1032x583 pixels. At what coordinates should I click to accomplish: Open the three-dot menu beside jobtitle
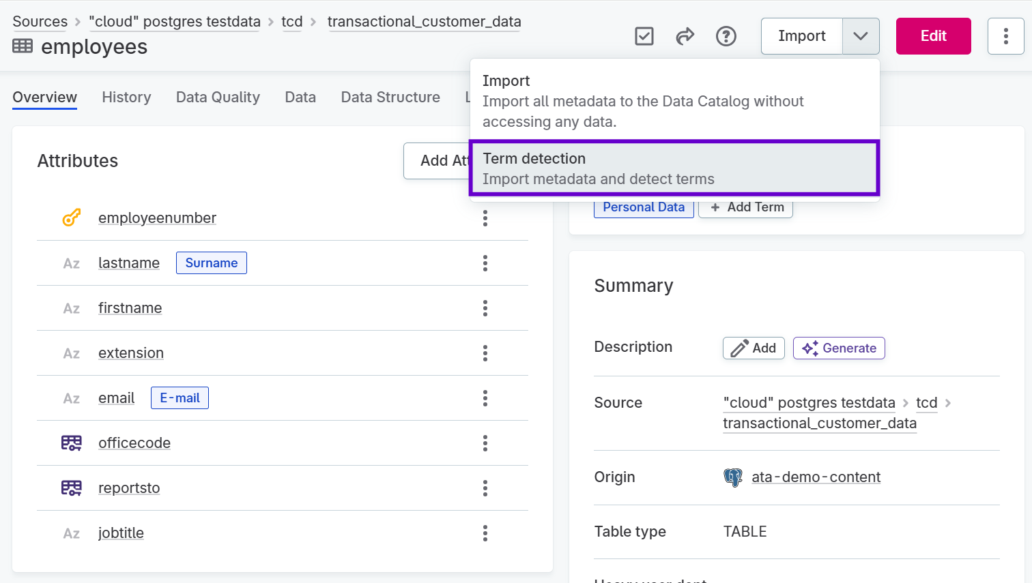tap(485, 533)
